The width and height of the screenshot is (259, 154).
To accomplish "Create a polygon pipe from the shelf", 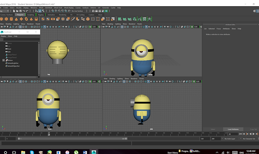I will [36, 19].
